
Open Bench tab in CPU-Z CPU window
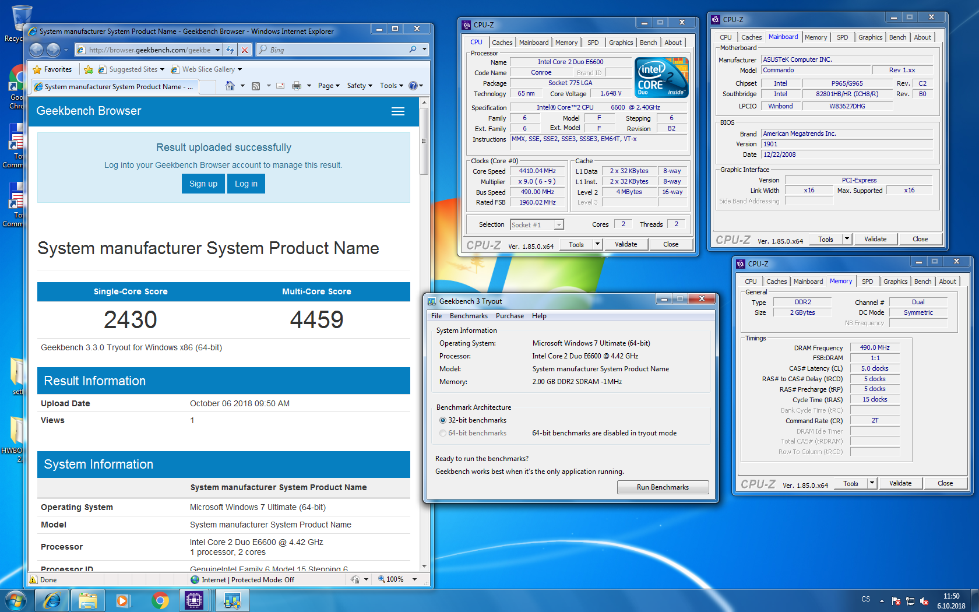click(x=648, y=43)
